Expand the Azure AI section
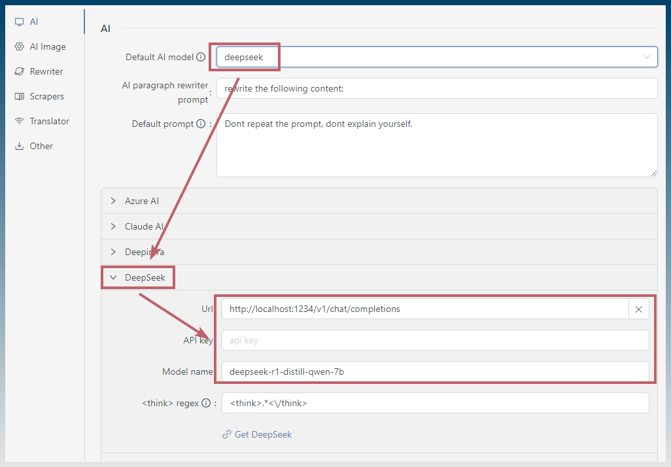671x467 pixels. point(379,201)
